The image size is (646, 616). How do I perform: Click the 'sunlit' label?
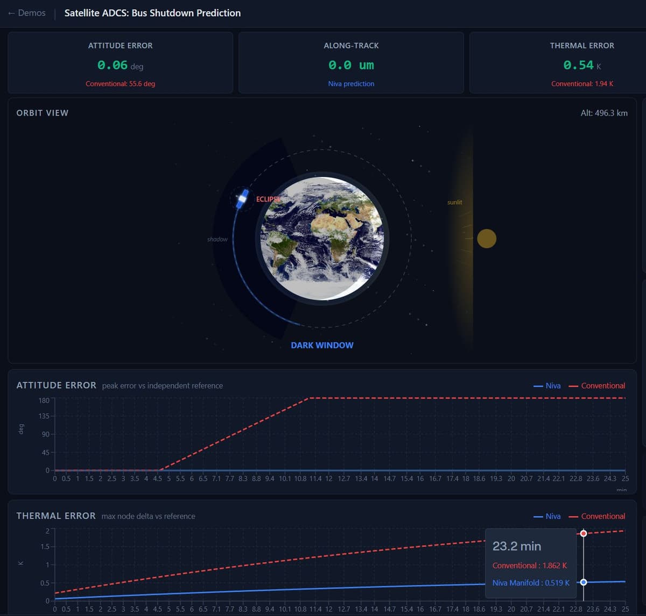coord(454,202)
